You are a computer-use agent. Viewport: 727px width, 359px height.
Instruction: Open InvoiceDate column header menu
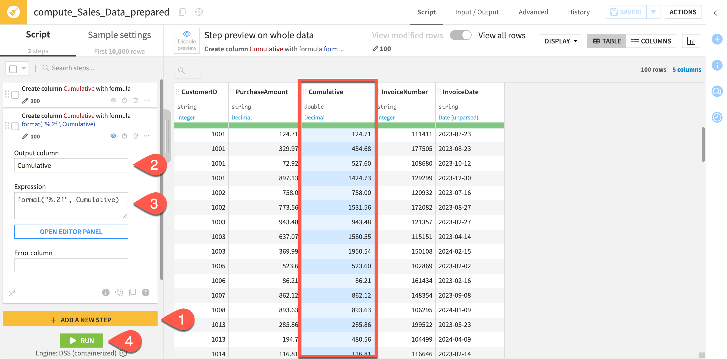(460, 92)
